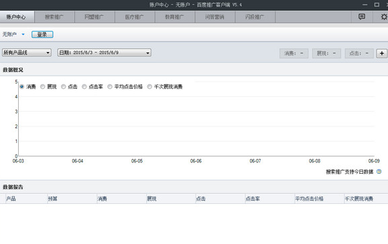Maximize the 百度推广客户端 window
388x244 pixels.
(x=377, y=5)
